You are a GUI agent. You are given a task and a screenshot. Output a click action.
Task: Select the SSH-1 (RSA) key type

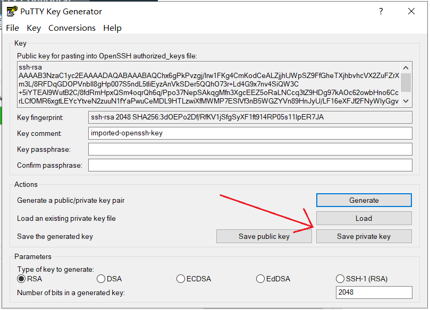pos(362,279)
